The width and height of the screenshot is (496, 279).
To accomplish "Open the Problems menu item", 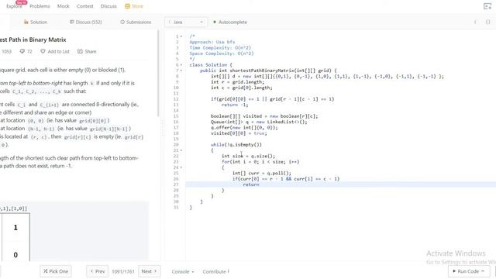I will pyautogui.click(x=40, y=6).
